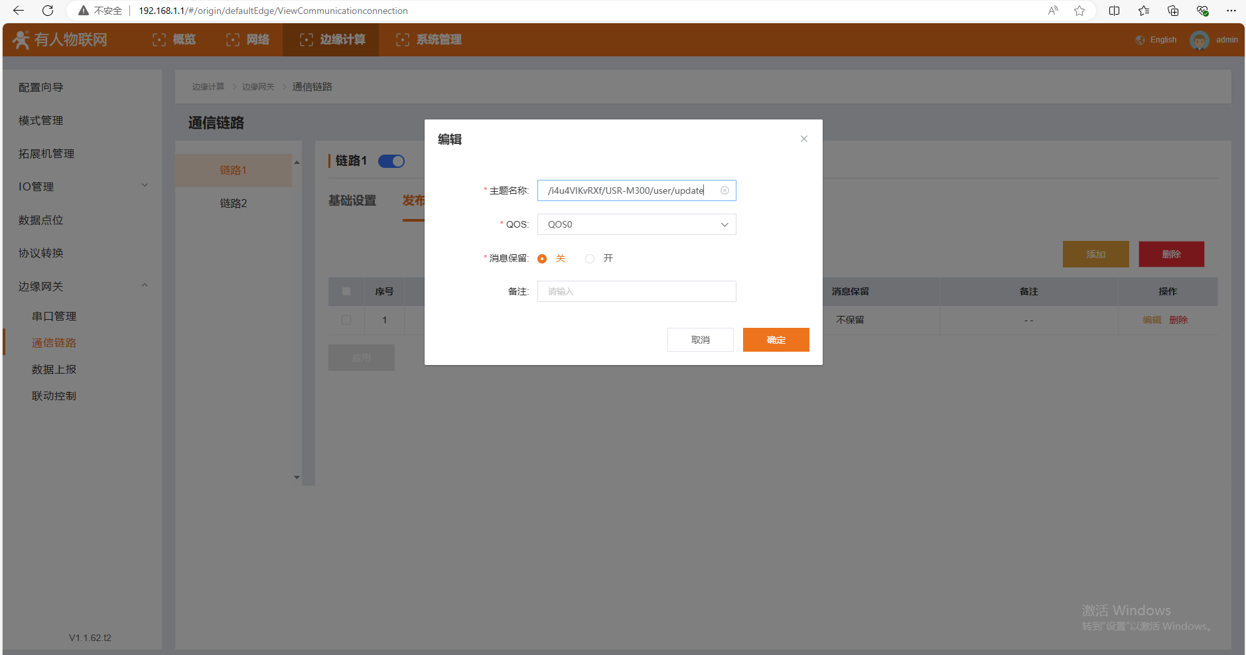Click the browser split screen icon
The image size is (1246, 655).
(1114, 11)
